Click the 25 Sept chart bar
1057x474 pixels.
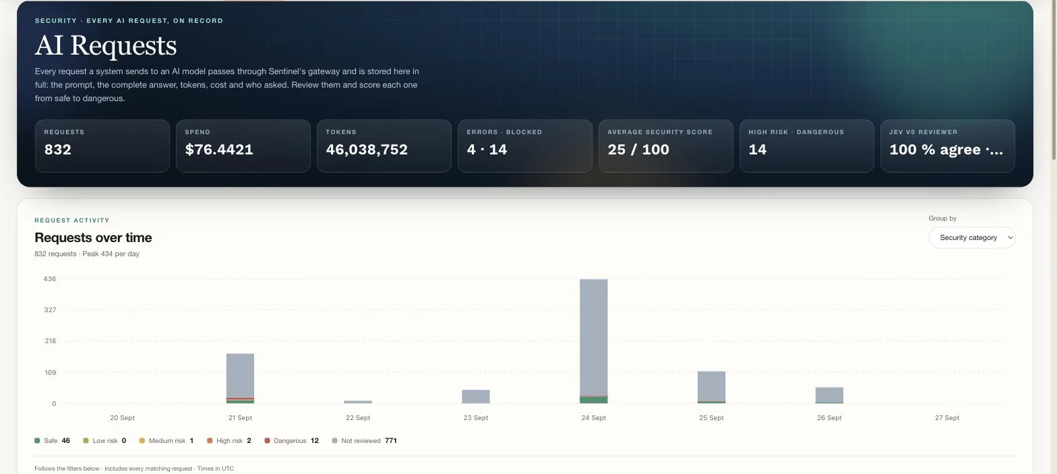[711, 388]
